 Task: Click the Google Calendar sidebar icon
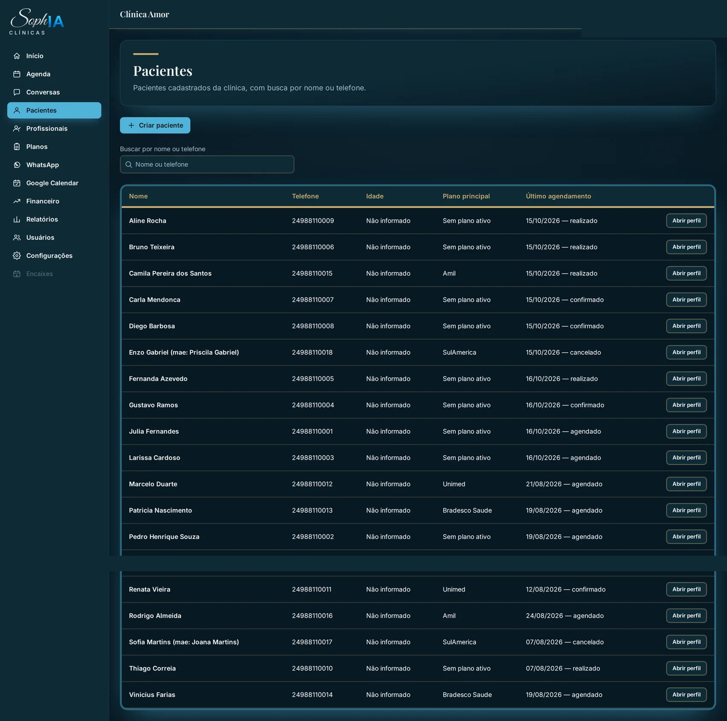click(x=17, y=183)
